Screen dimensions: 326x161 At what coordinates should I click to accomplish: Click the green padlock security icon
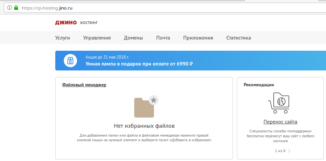point(16,8)
